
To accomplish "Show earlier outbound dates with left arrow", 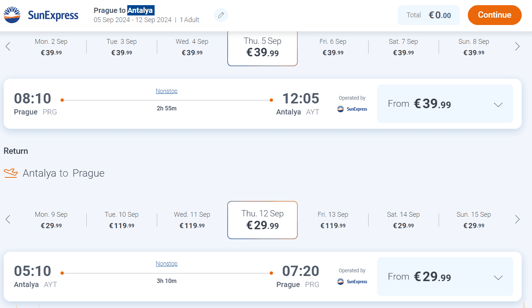I will click(x=8, y=46).
